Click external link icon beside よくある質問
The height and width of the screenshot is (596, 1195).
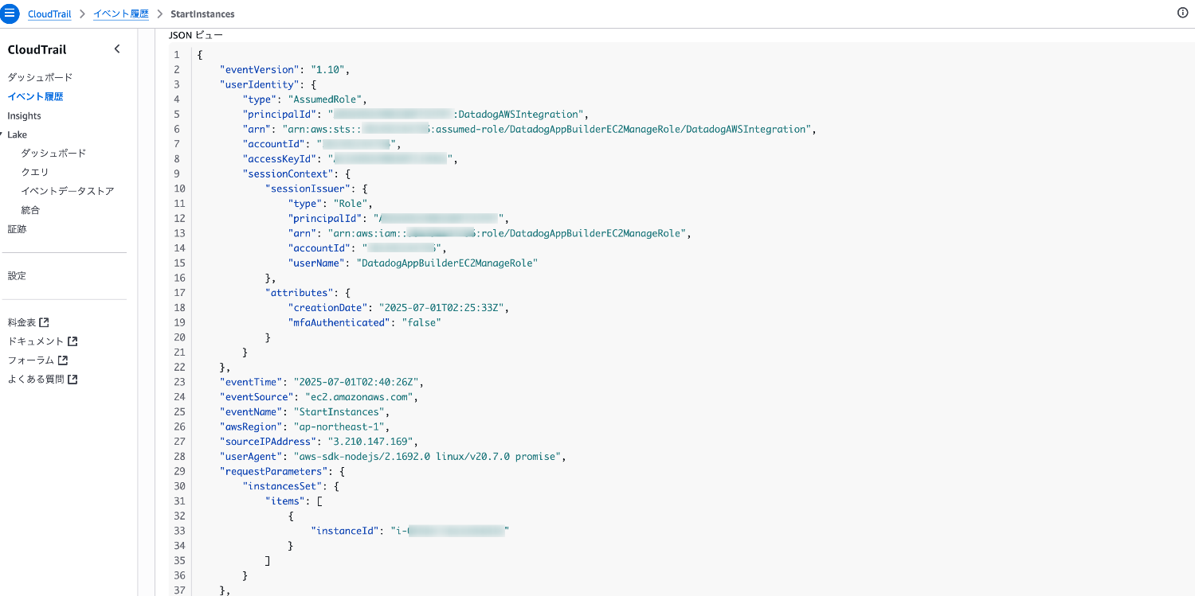tap(72, 380)
